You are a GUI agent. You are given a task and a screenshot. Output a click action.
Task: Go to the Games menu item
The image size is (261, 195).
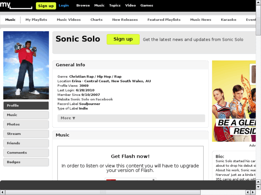click(x=146, y=5)
